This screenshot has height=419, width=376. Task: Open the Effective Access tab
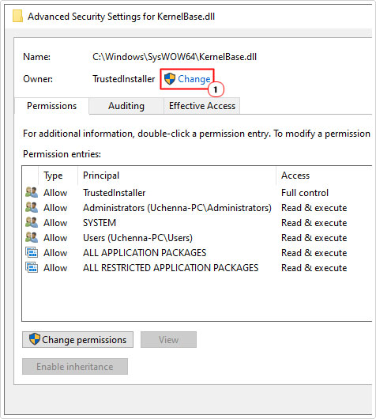pos(202,106)
